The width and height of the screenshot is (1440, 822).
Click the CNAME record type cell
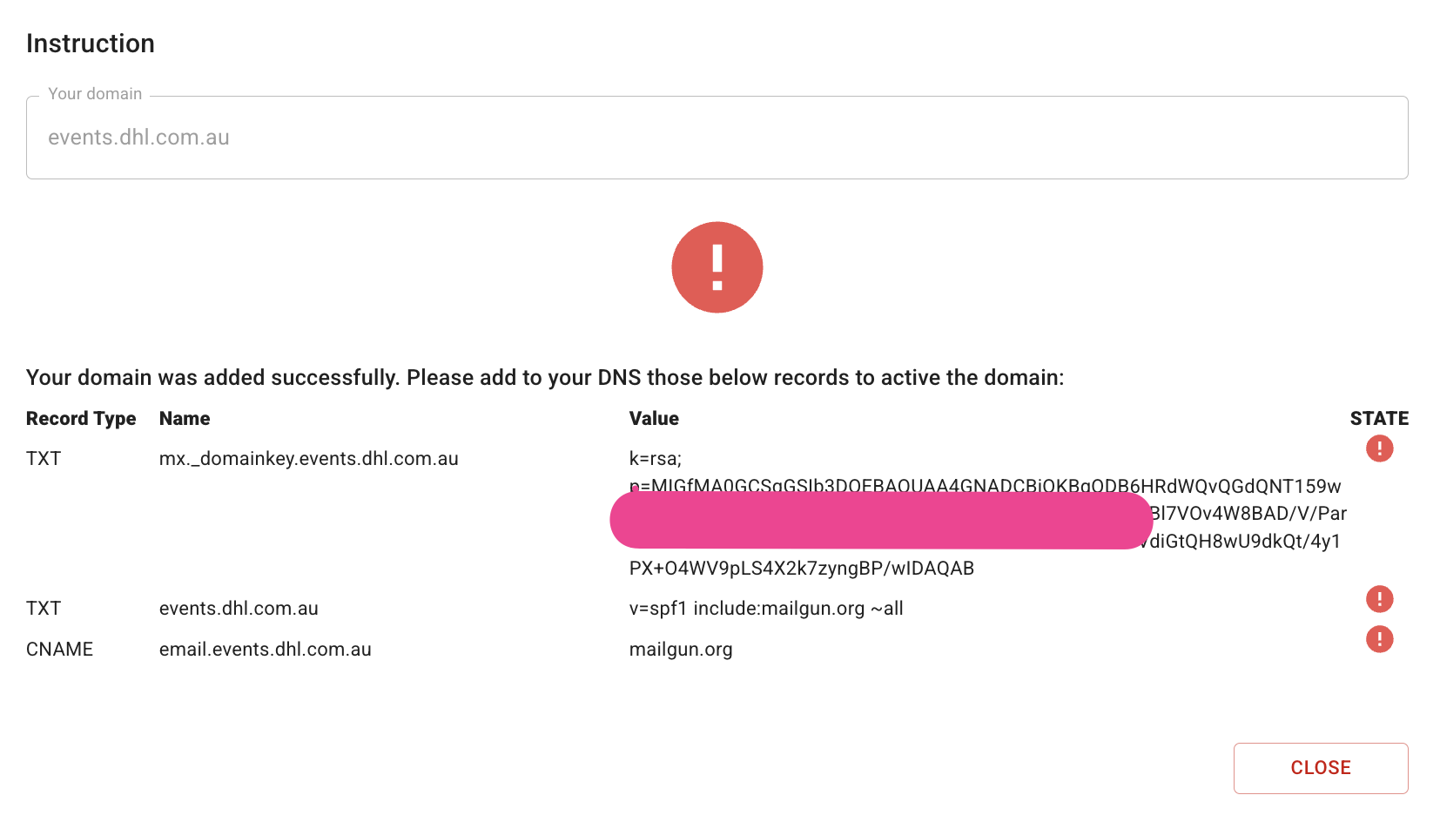59,650
